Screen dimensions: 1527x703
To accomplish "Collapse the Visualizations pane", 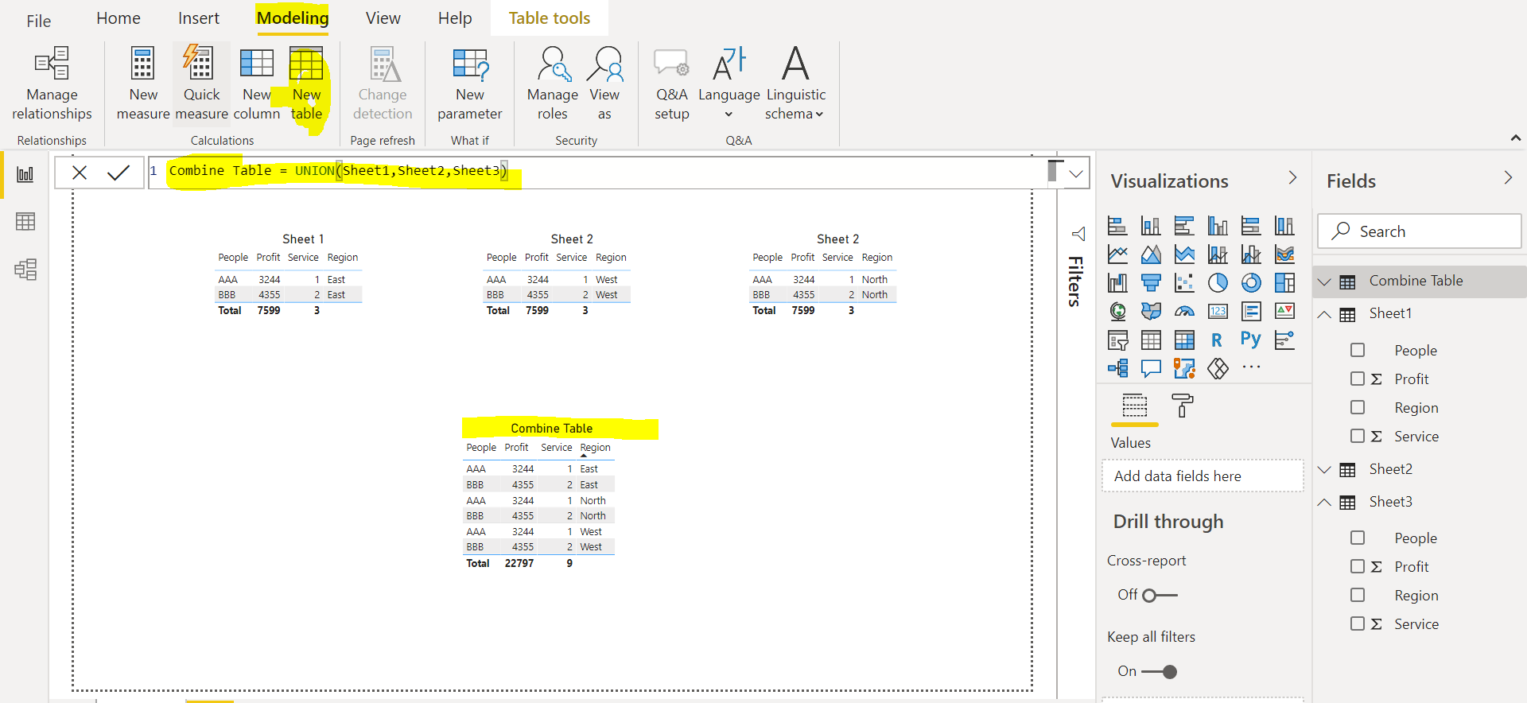I will click(x=1292, y=178).
